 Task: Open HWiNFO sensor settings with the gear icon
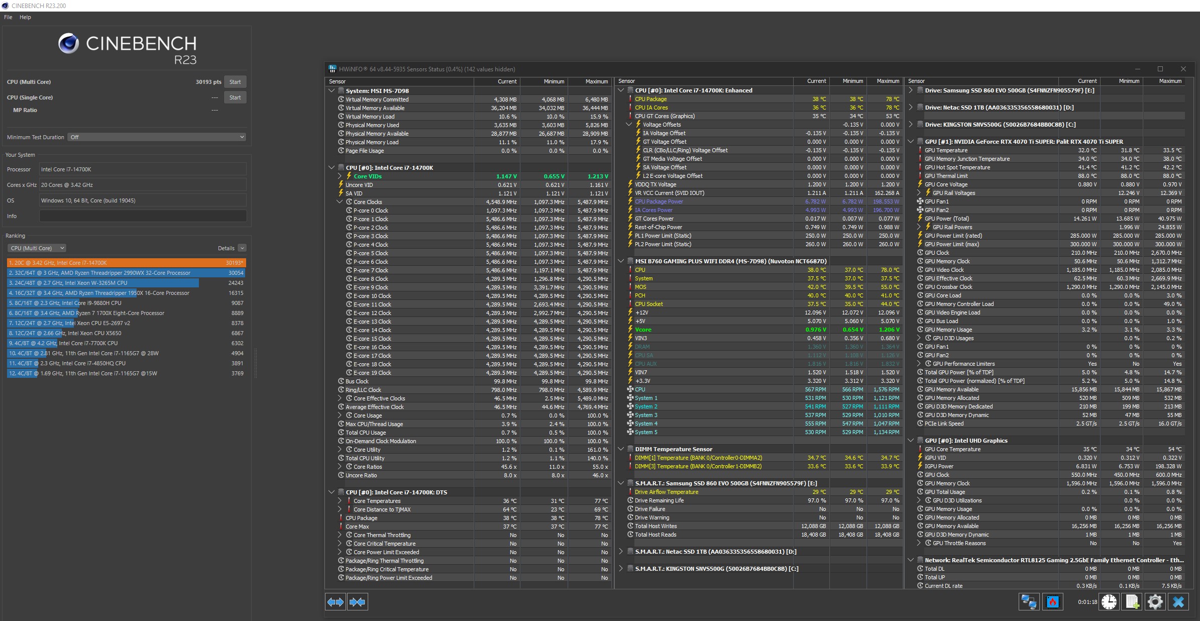[x=1155, y=601]
